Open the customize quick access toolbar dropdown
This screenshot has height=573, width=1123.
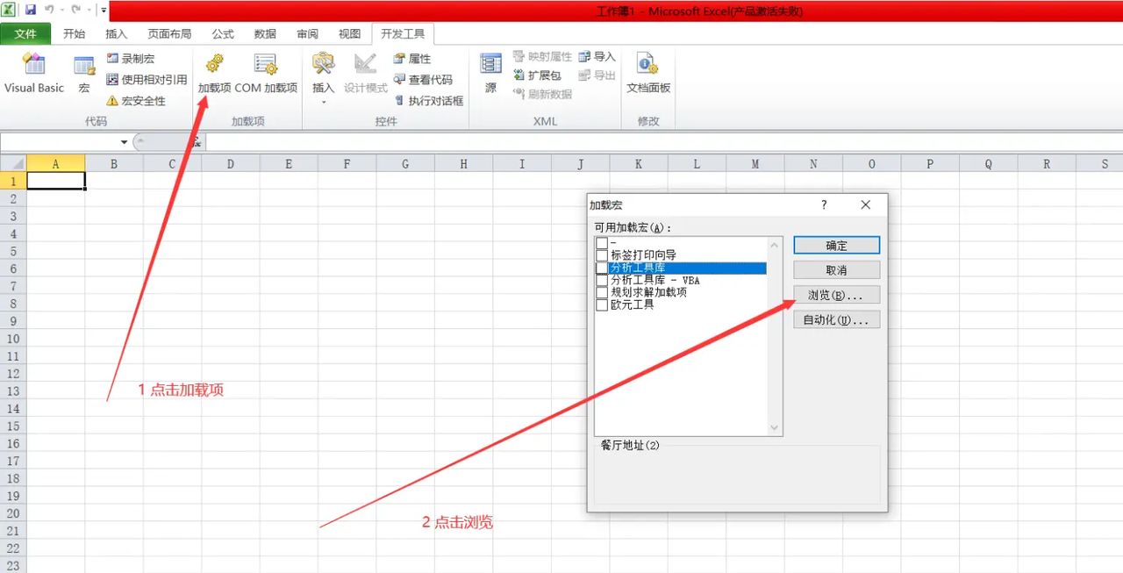pyautogui.click(x=104, y=11)
